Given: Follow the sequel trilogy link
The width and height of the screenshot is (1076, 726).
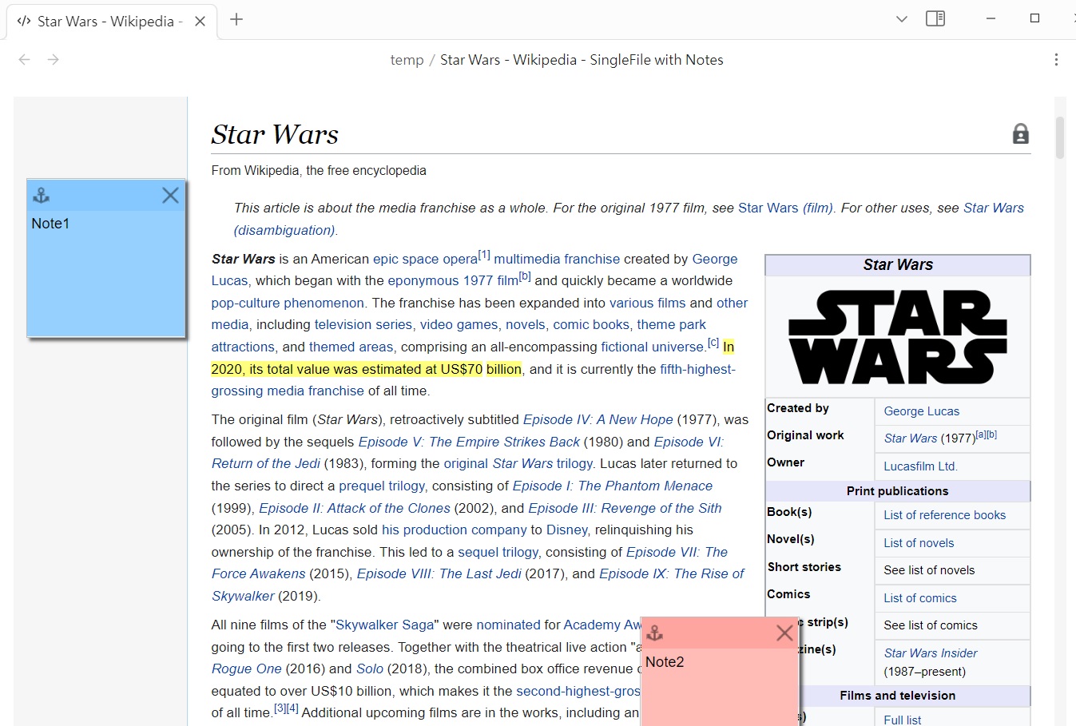Looking at the screenshot, I should 498,552.
